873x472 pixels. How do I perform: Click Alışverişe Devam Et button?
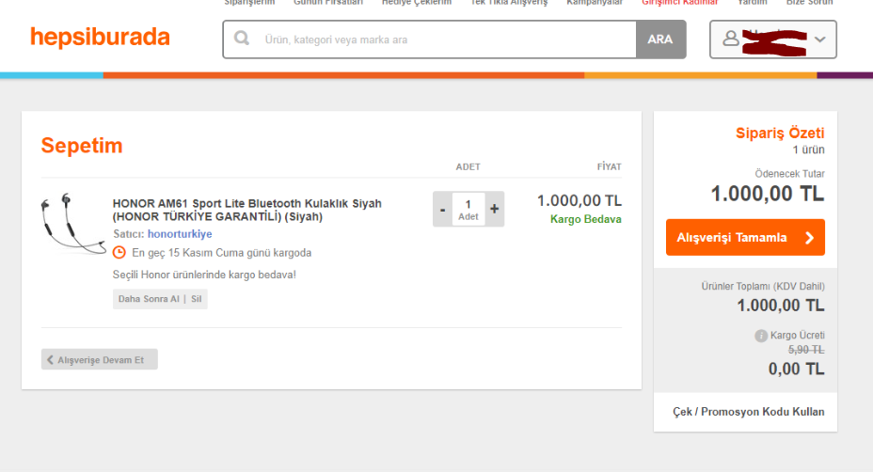pos(100,359)
